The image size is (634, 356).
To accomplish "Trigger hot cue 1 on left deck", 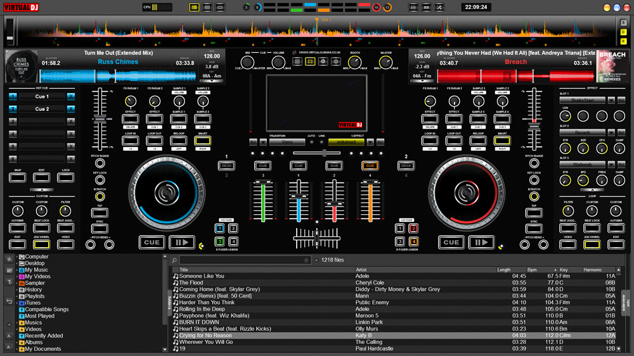I will pos(13,96).
